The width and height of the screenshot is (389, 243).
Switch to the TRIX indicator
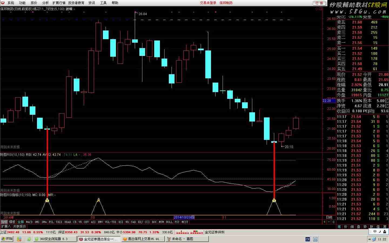pos(59,222)
